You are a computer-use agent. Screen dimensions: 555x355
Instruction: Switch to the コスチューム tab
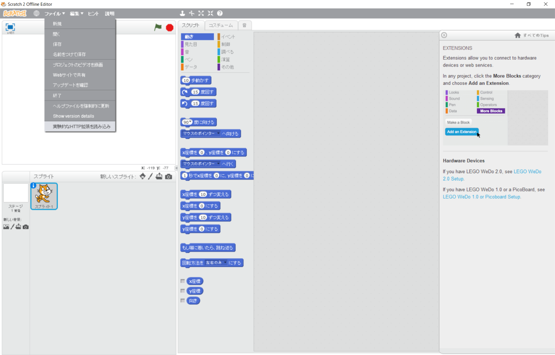(x=221, y=25)
